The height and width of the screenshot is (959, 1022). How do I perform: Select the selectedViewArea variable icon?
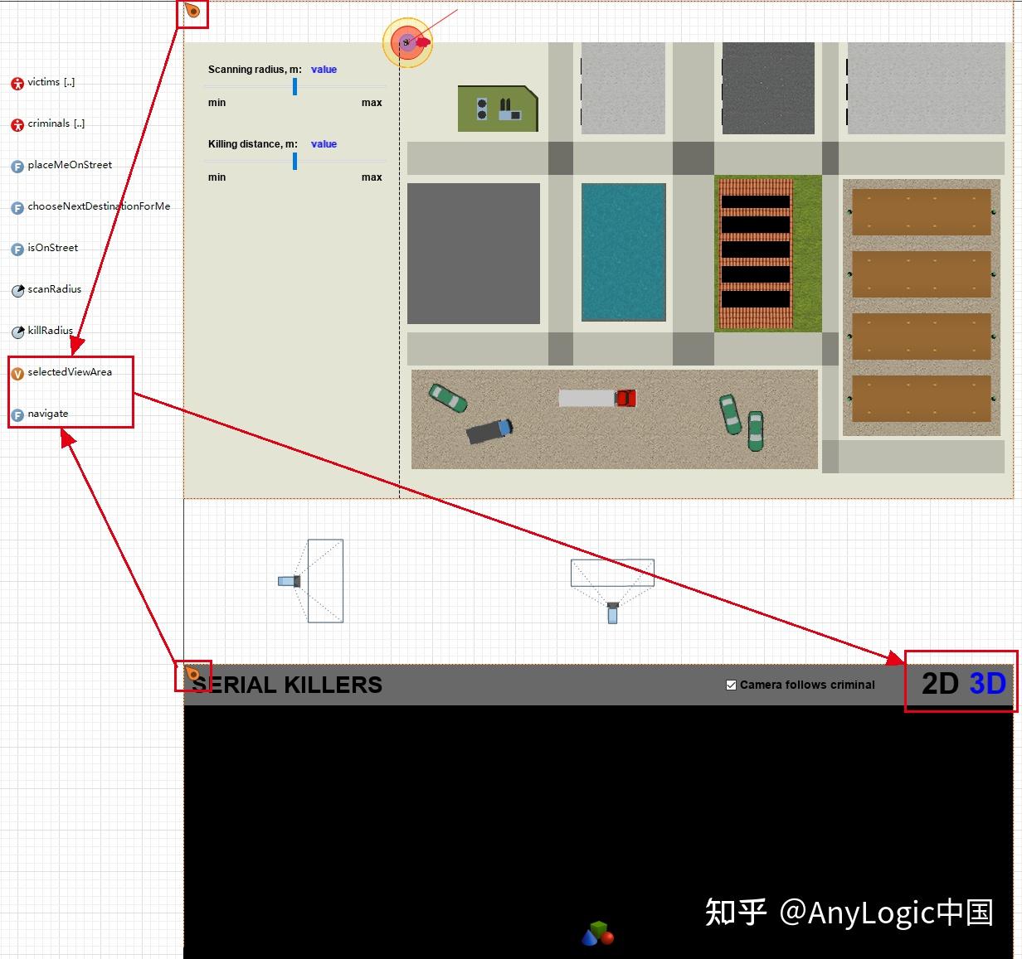click(17, 373)
